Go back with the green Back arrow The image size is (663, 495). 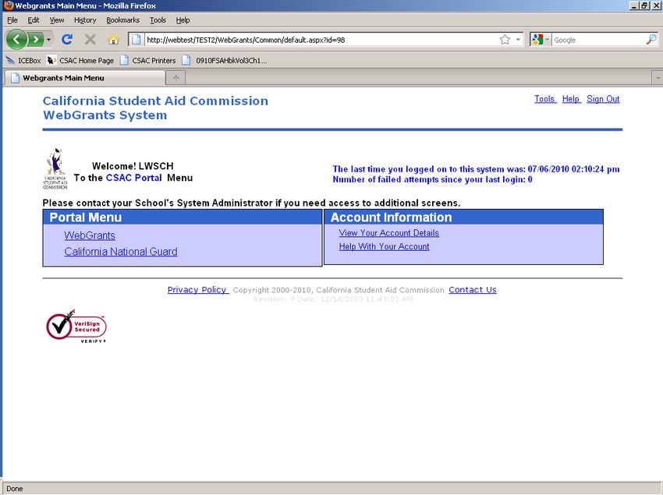coord(16,40)
